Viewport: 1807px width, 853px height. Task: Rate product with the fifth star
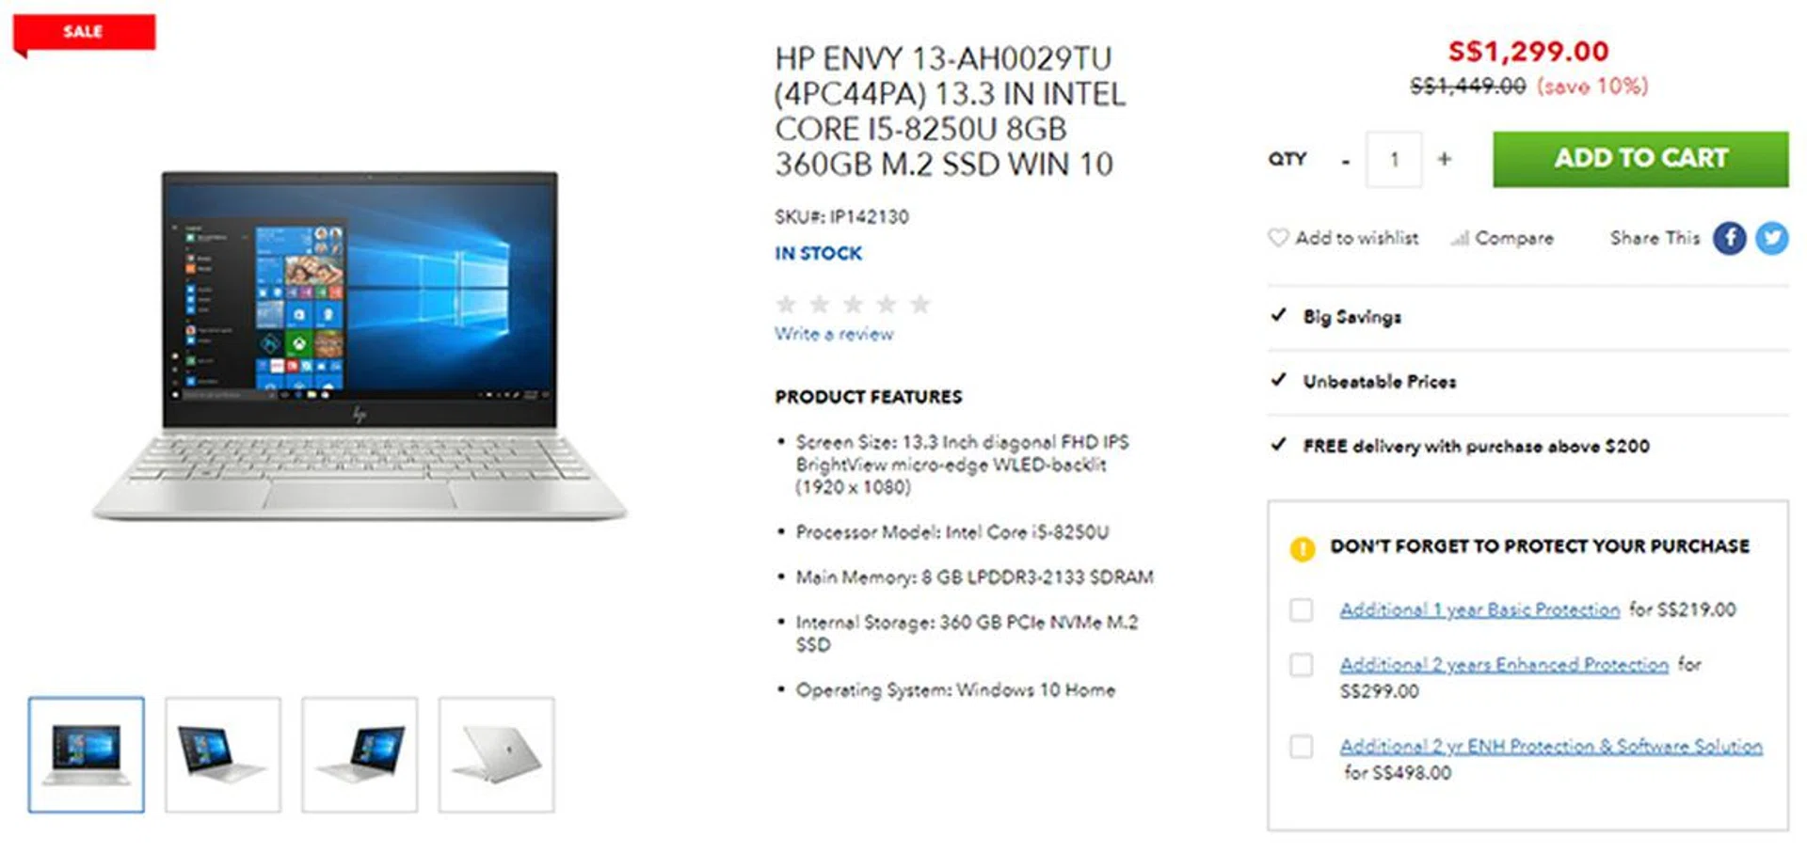[919, 304]
